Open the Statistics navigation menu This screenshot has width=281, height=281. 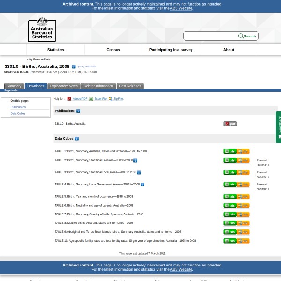(x=55, y=50)
